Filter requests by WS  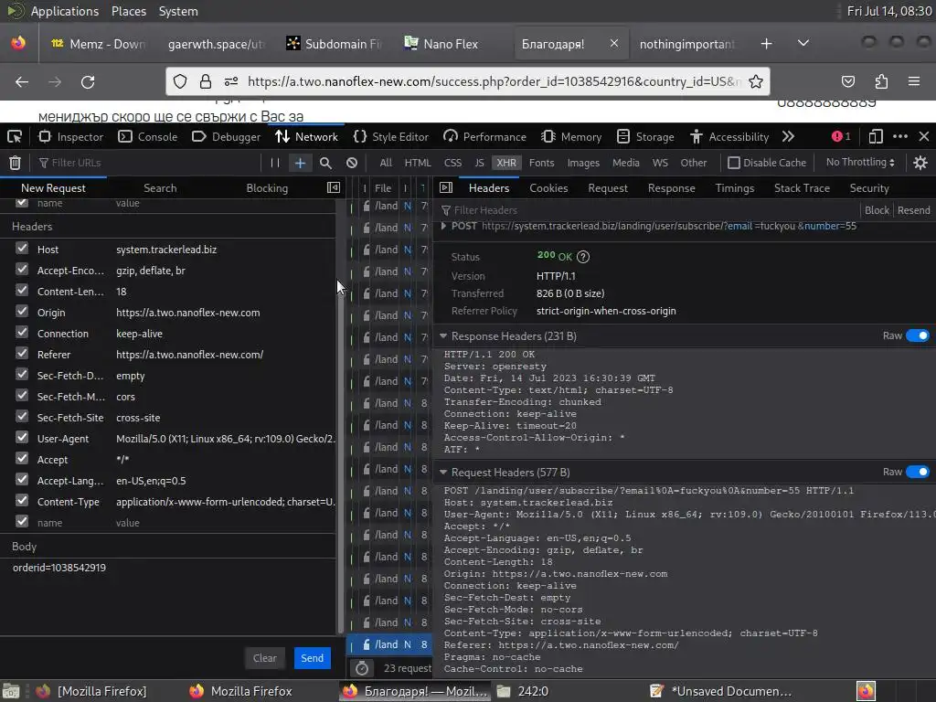pos(660,163)
